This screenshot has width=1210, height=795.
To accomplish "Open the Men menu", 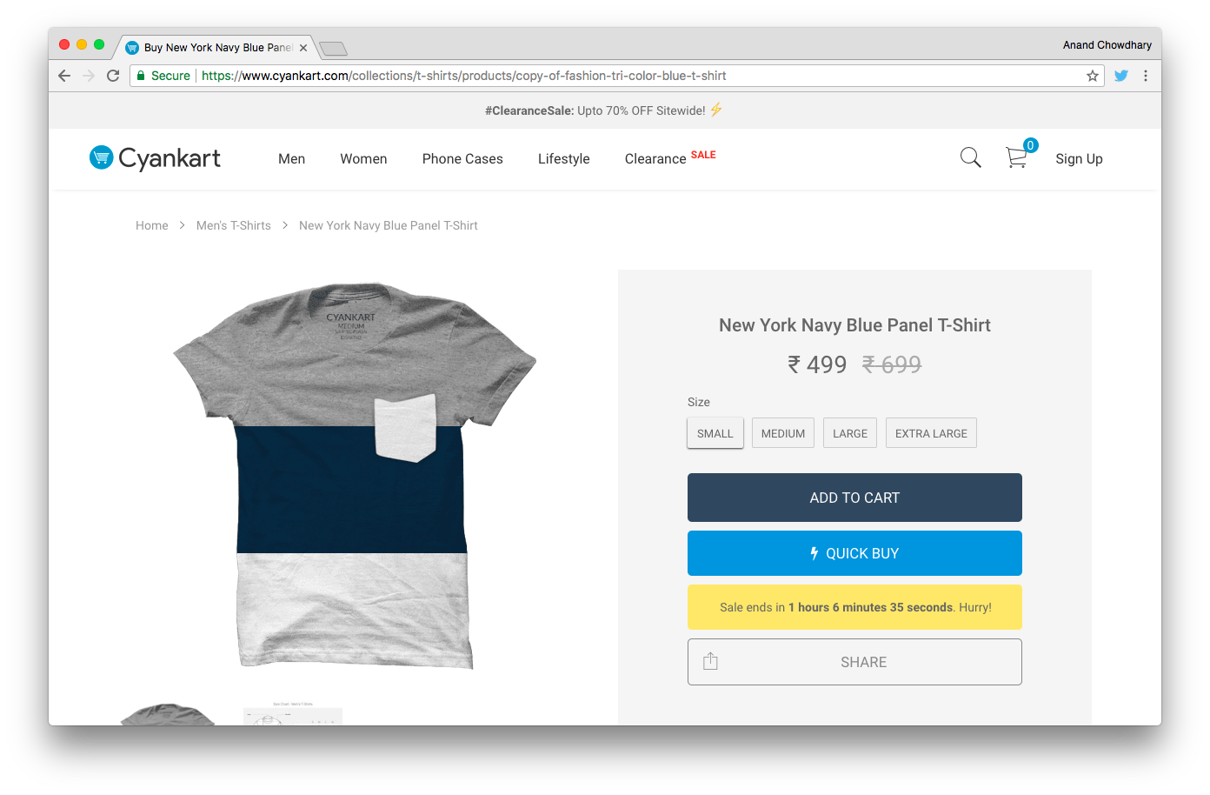I will pos(291,158).
